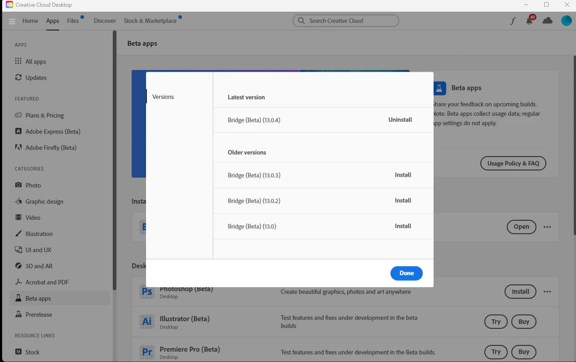Open more options for Photoshop (Beta)
This screenshot has height=362, width=576.
coord(547,292)
